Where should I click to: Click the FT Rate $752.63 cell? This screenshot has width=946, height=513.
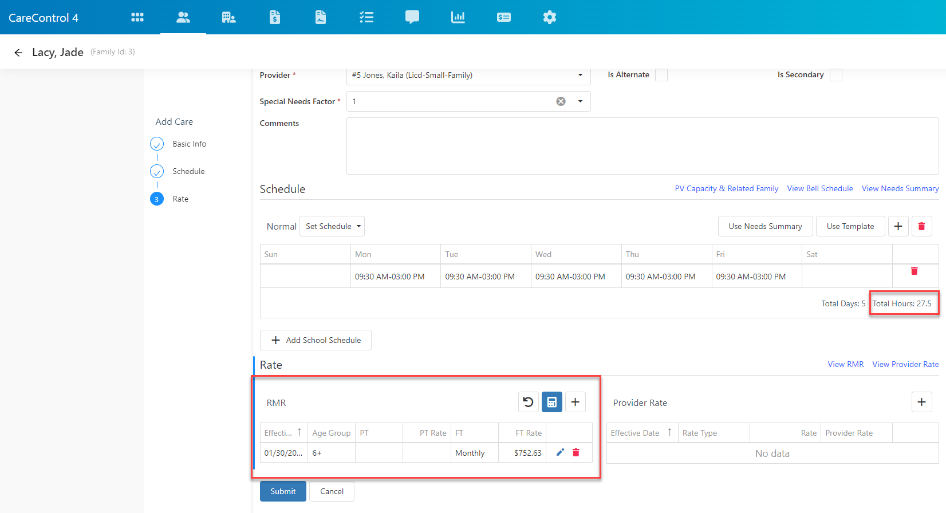click(522, 453)
